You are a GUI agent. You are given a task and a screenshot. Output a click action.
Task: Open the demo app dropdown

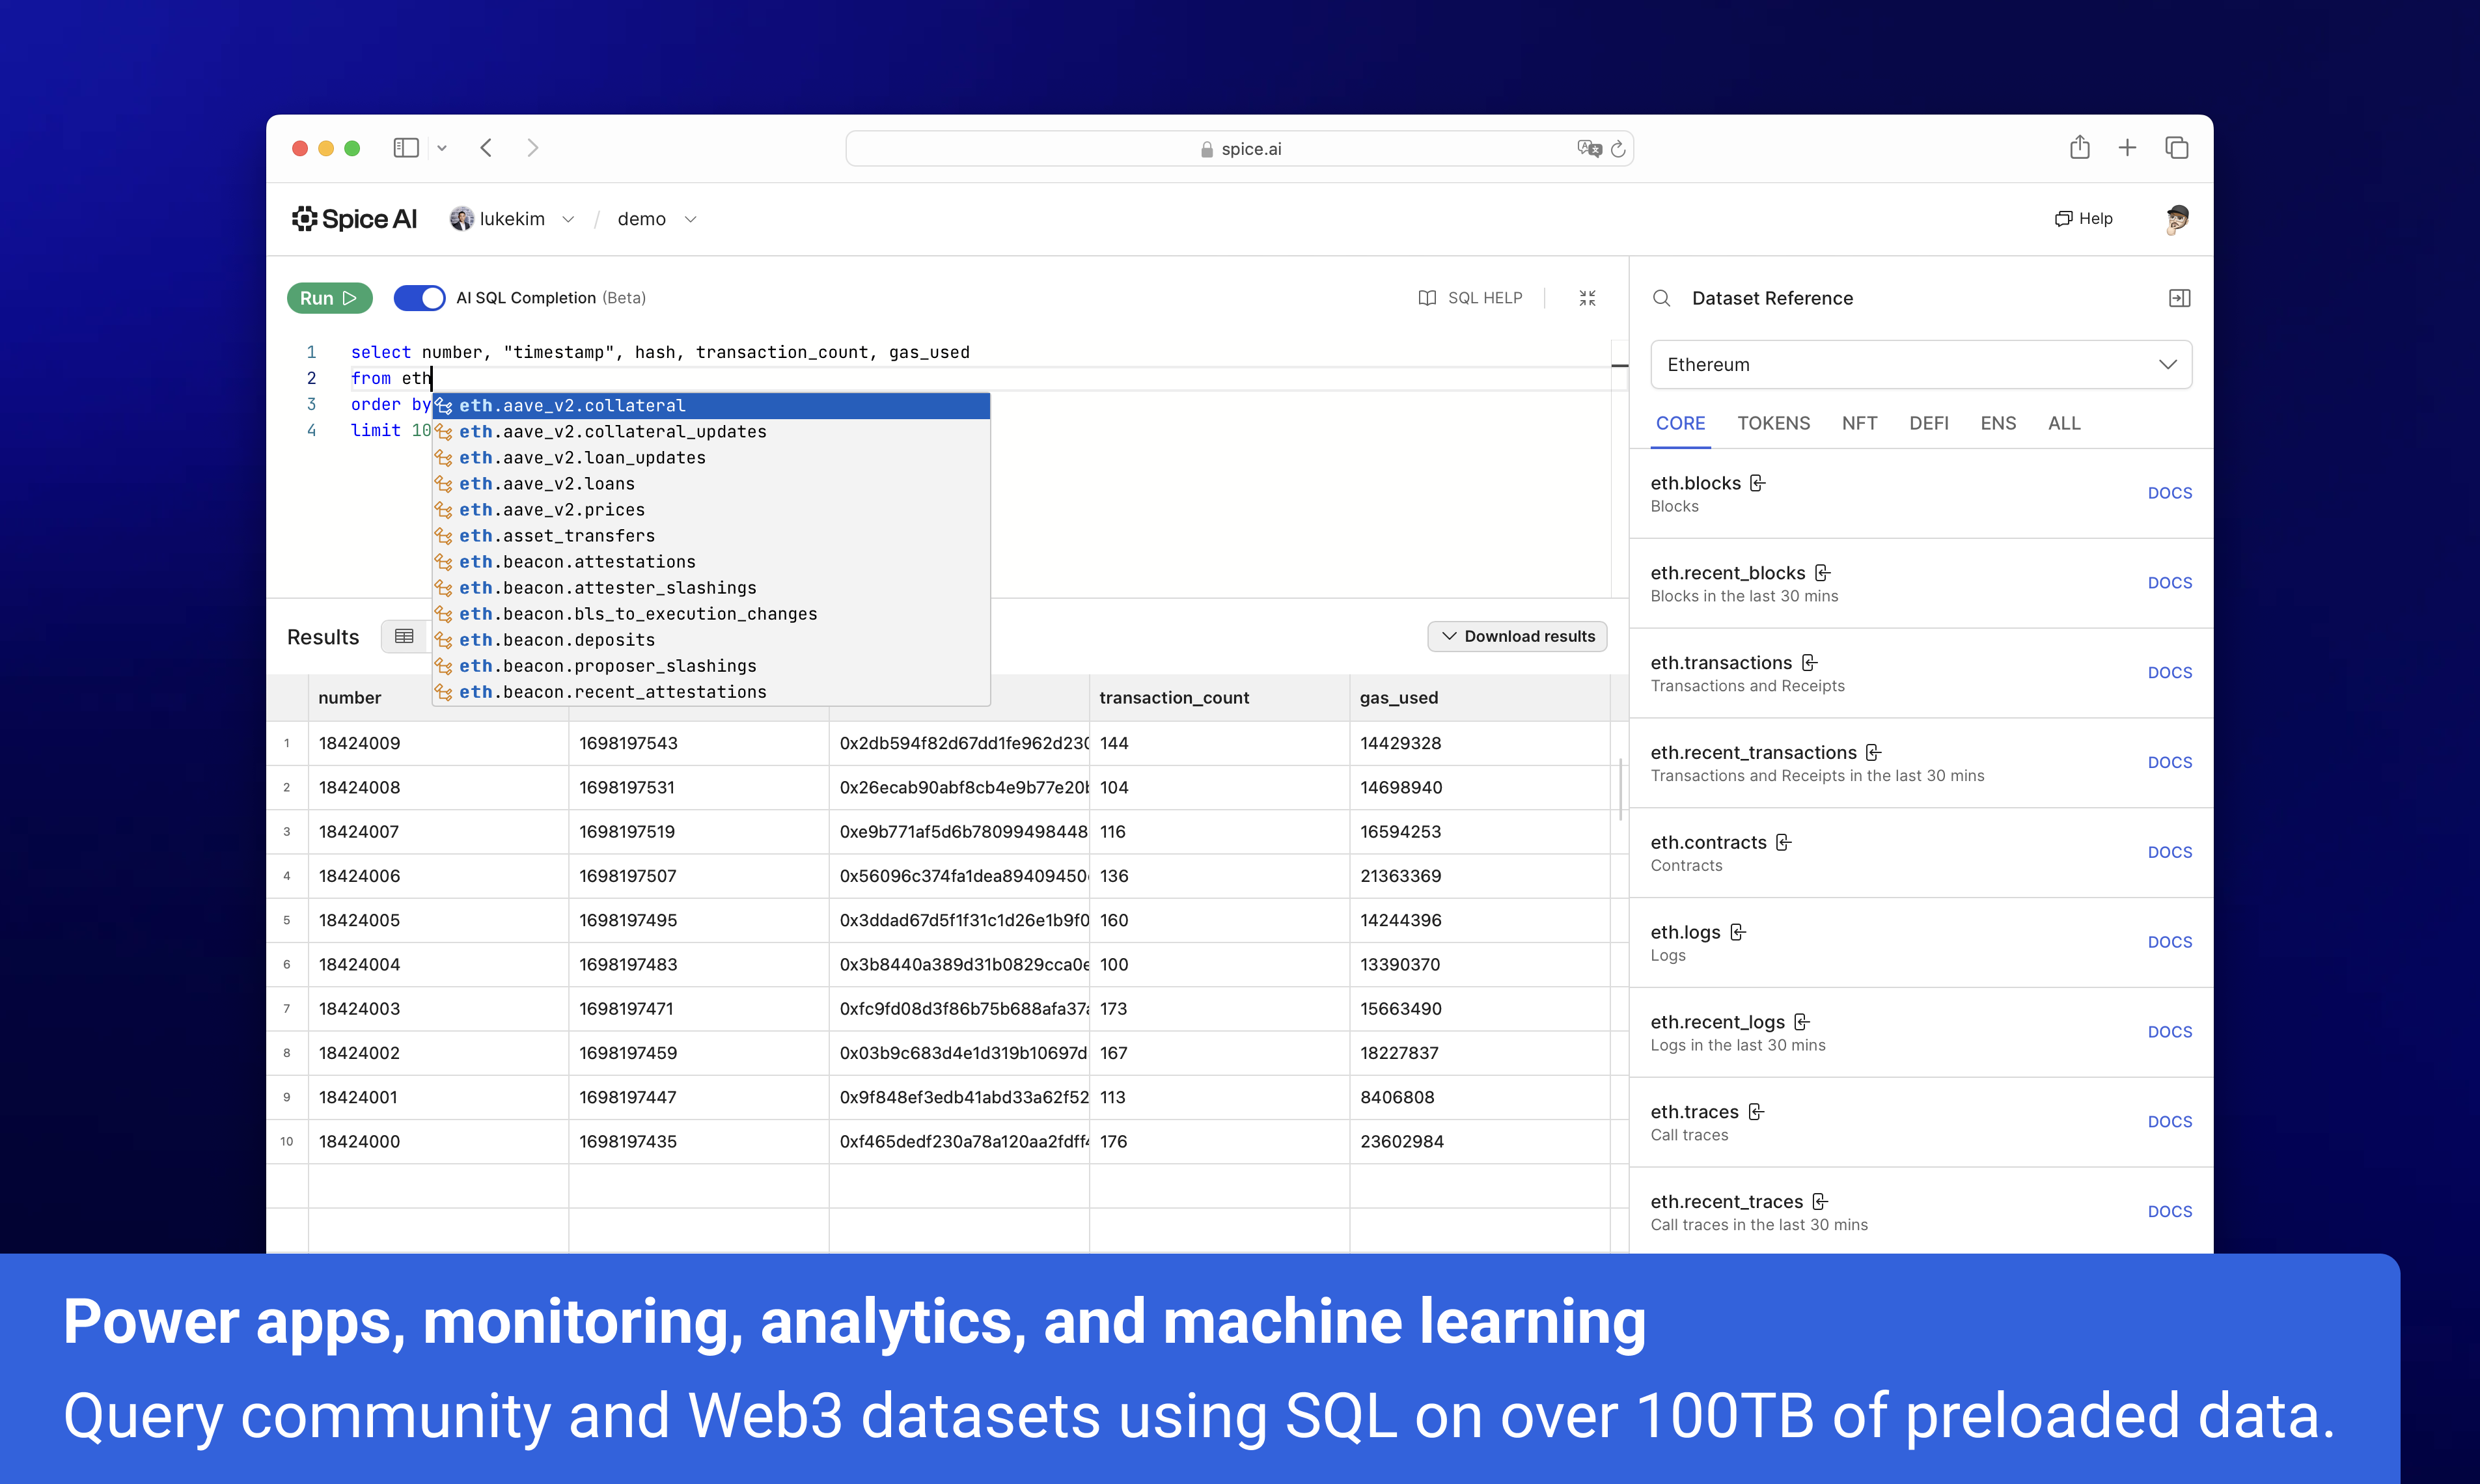pos(690,219)
